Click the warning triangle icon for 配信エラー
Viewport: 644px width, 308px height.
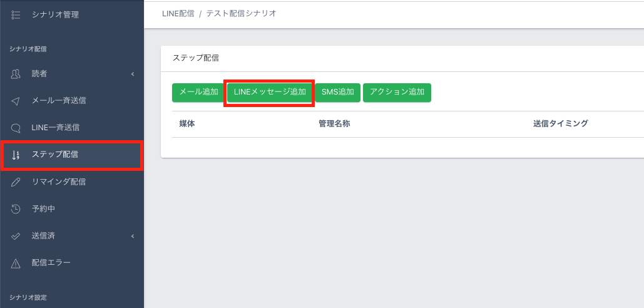click(x=16, y=263)
